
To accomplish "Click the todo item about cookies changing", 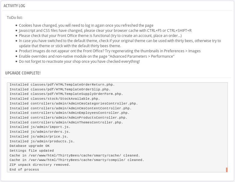I will [86, 26].
